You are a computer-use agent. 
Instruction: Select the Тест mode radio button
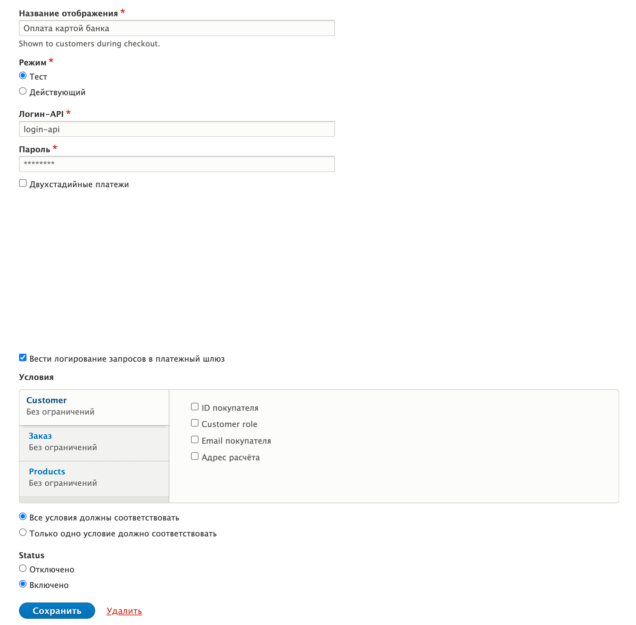pos(23,76)
